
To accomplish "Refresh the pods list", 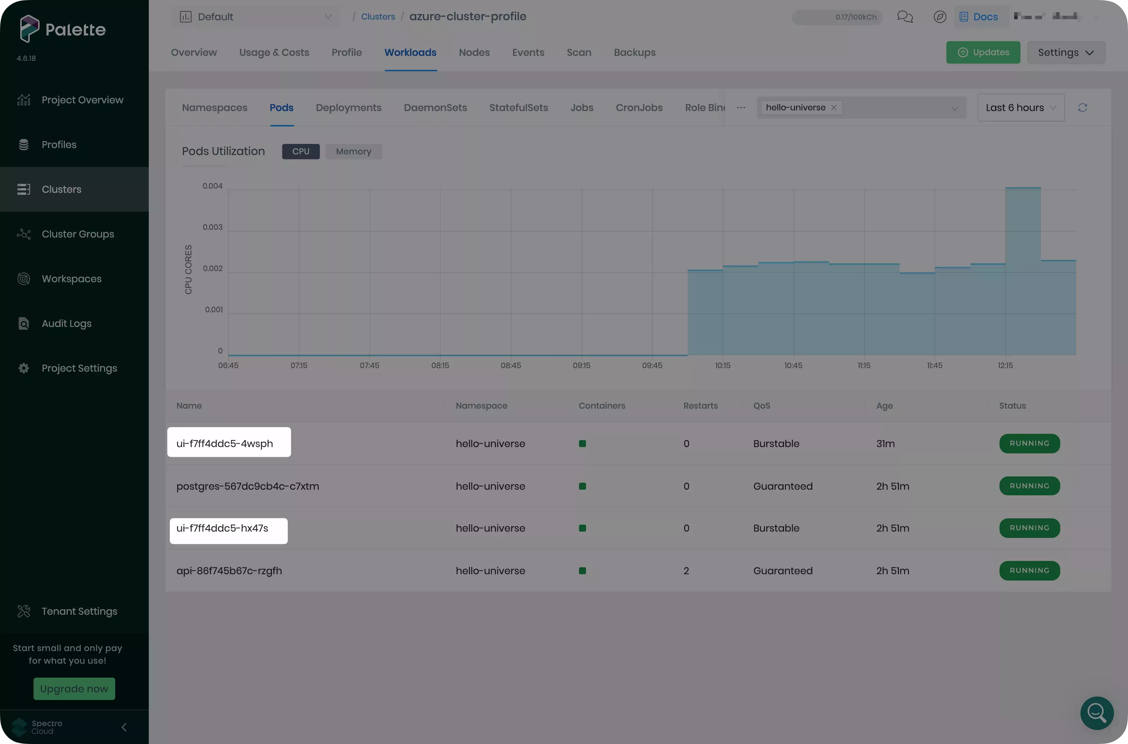I will [x=1083, y=107].
